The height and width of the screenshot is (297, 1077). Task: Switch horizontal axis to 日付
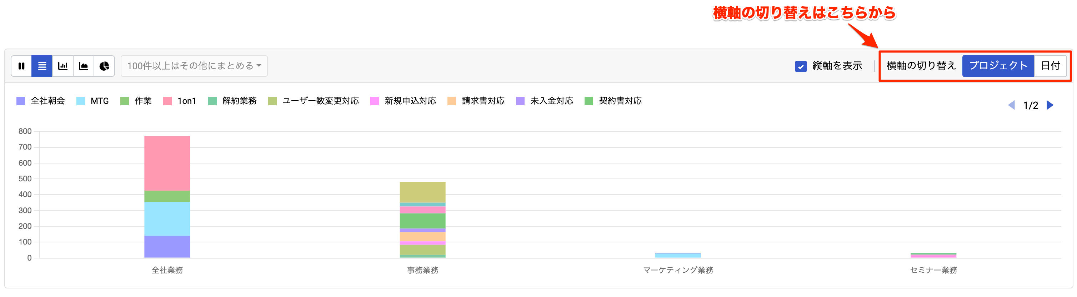tap(1050, 66)
